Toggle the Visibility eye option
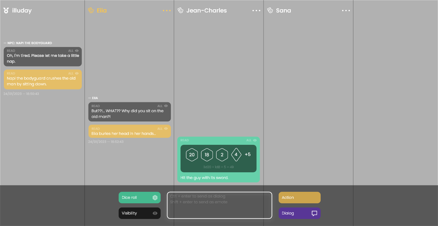Screen dimensions: 438x226 coord(155,213)
